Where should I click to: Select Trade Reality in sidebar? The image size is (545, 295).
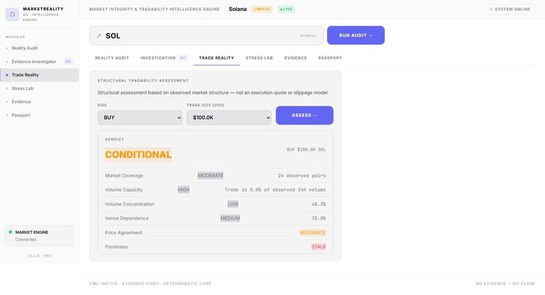pos(39,75)
